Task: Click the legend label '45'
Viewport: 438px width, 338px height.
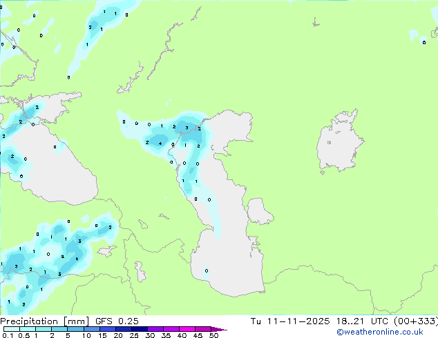Action: click(x=198, y=335)
